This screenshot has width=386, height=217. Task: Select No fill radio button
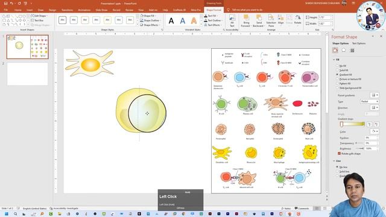[338, 66]
